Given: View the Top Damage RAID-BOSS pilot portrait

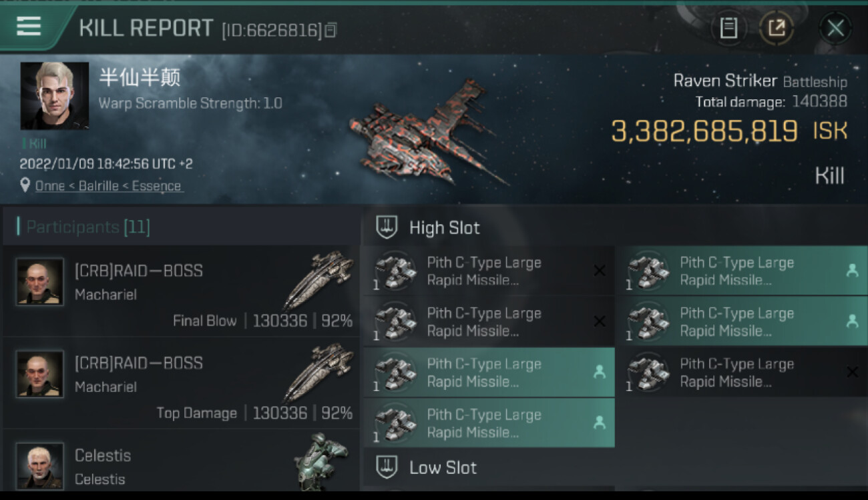Looking at the screenshot, I should 40,374.
